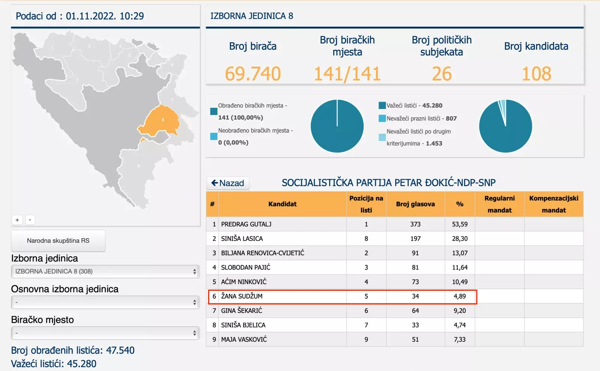Open the Izborna jedinica dropdown
Screen dimensions: 600x371
[x=105, y=272]
